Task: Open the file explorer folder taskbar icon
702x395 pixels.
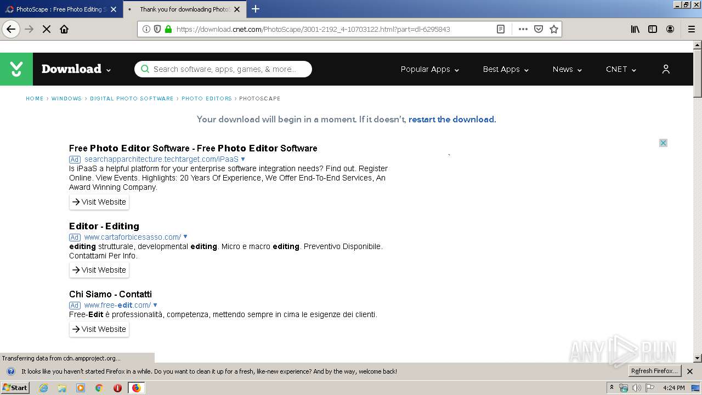Action: tap(62, 388)
